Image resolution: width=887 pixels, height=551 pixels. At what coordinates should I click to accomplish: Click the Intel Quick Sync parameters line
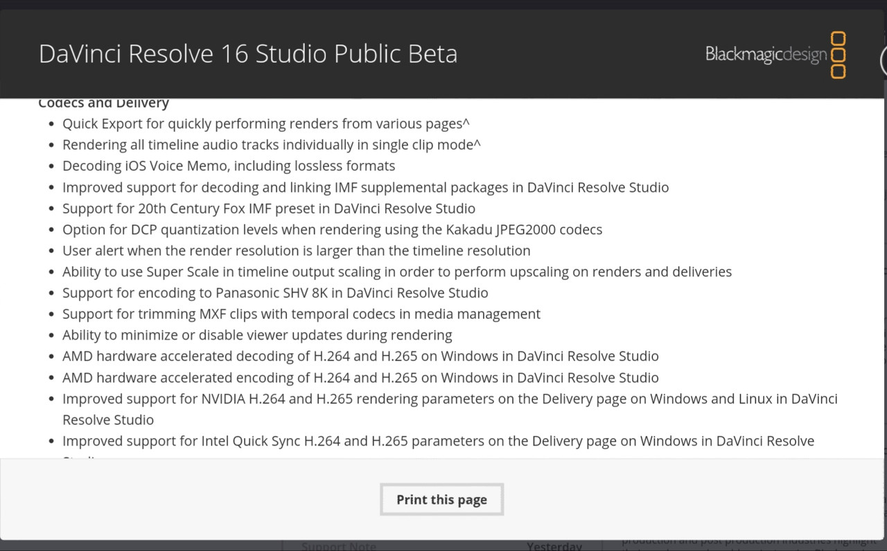click(x=439, y=441)
